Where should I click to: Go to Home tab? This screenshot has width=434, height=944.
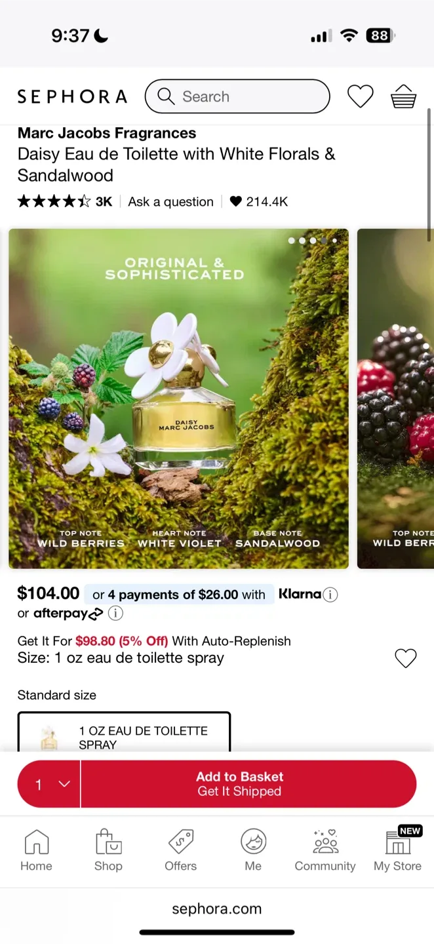pos(36,850)
